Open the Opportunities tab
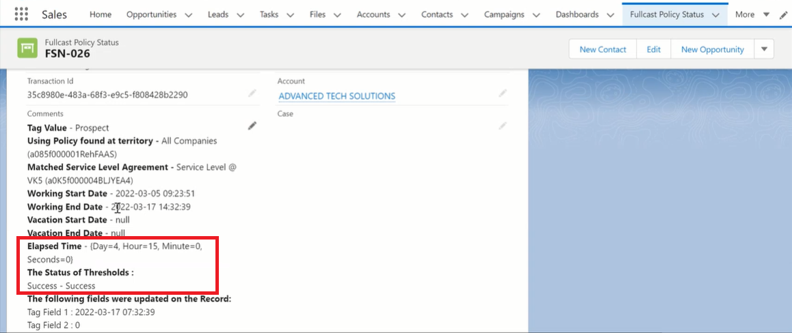The image size is (792, 333). (x=152, y=14)
